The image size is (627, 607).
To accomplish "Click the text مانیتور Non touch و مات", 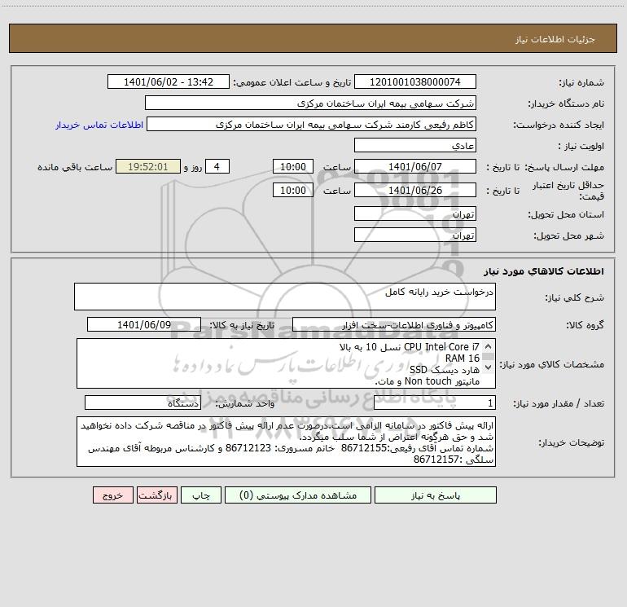I will point(427,381).
